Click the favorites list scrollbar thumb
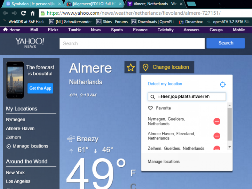 (230, 124)
